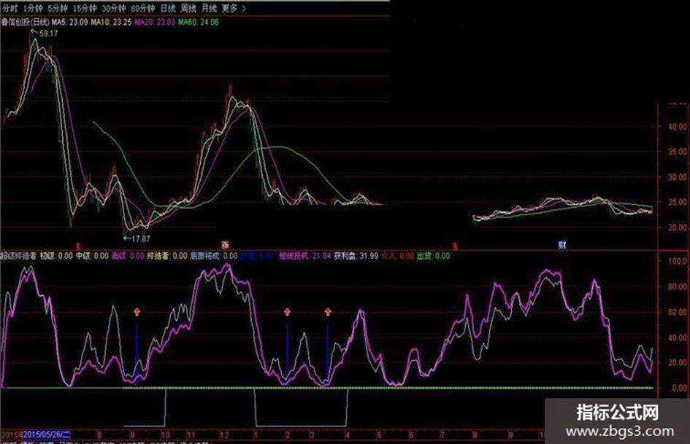Click the blue 财 marker below the price chart
The image size is (690, 444).
click(562, 245)
